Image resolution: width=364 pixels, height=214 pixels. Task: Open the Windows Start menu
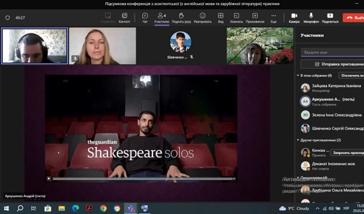pos(6,208)
